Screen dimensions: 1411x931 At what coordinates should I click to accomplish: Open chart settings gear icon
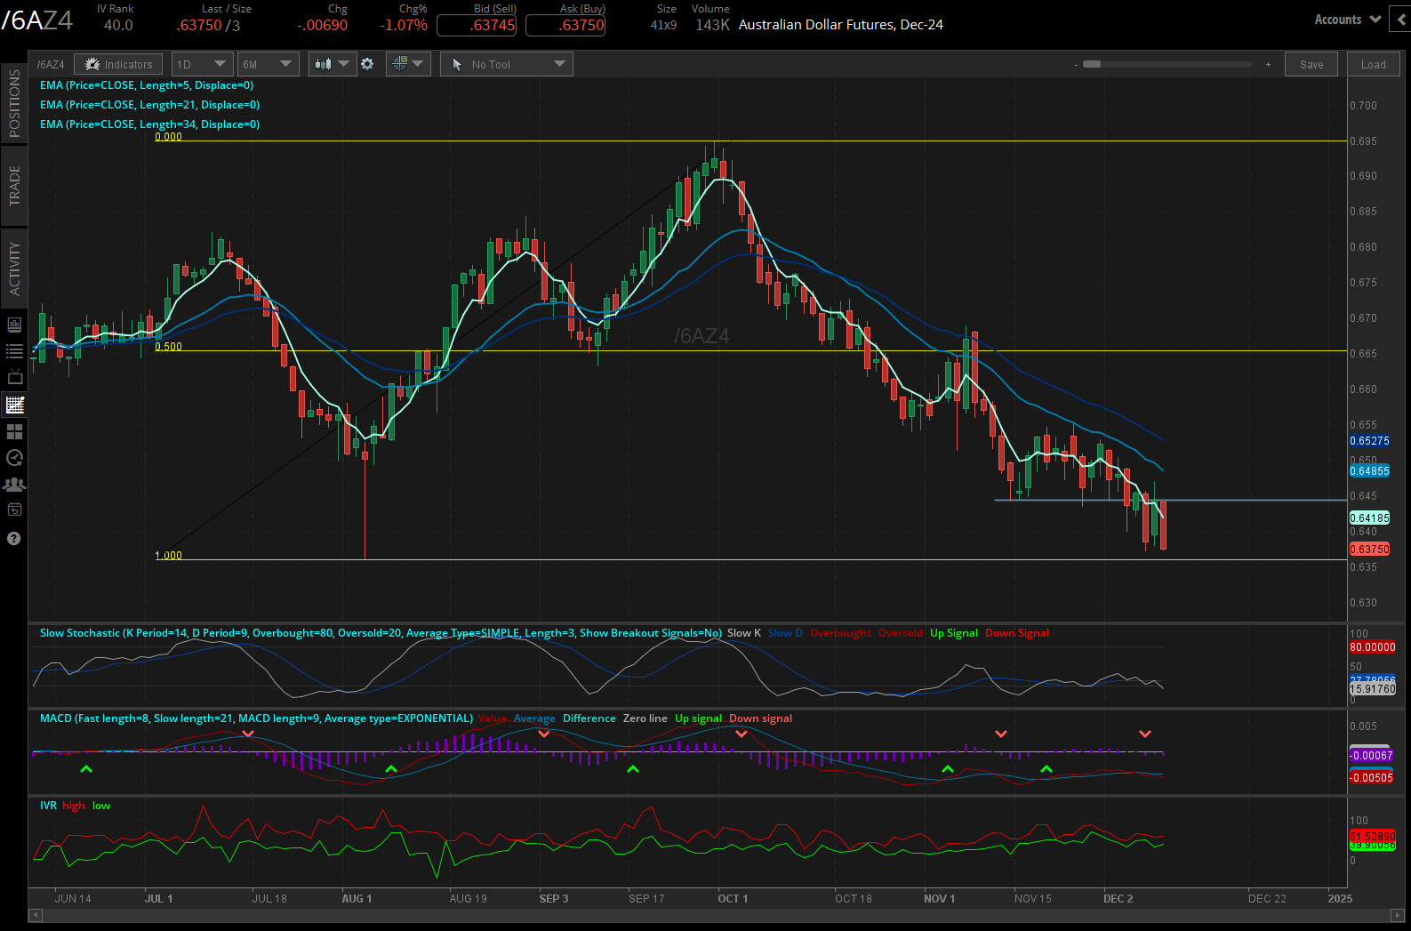click(367, 64)
